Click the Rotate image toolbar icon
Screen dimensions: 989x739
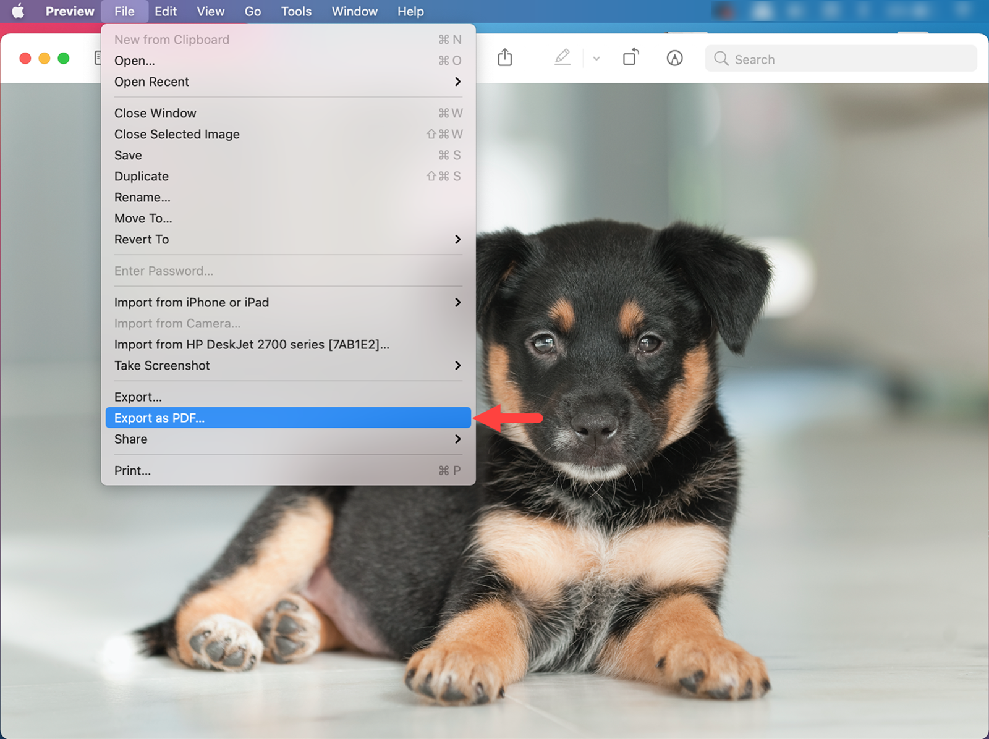[630, 58]
